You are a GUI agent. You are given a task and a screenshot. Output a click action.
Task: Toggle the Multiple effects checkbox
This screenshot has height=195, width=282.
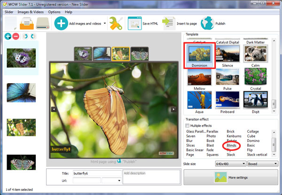coord(188,125)
